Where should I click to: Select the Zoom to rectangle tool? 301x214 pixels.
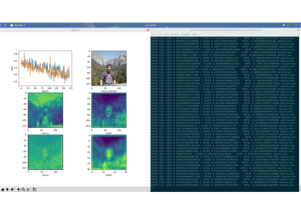point(23,189)
